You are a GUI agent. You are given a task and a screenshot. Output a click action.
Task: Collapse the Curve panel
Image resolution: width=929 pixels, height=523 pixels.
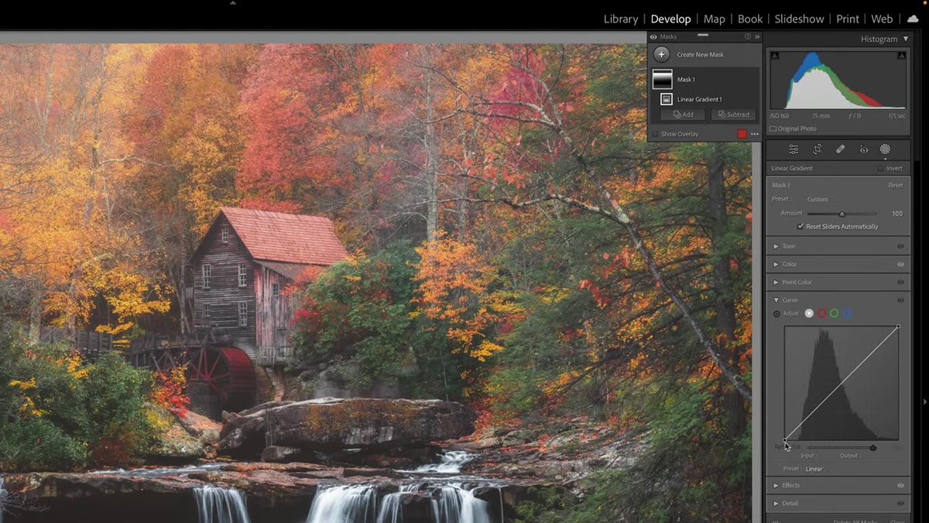point(776,300)
